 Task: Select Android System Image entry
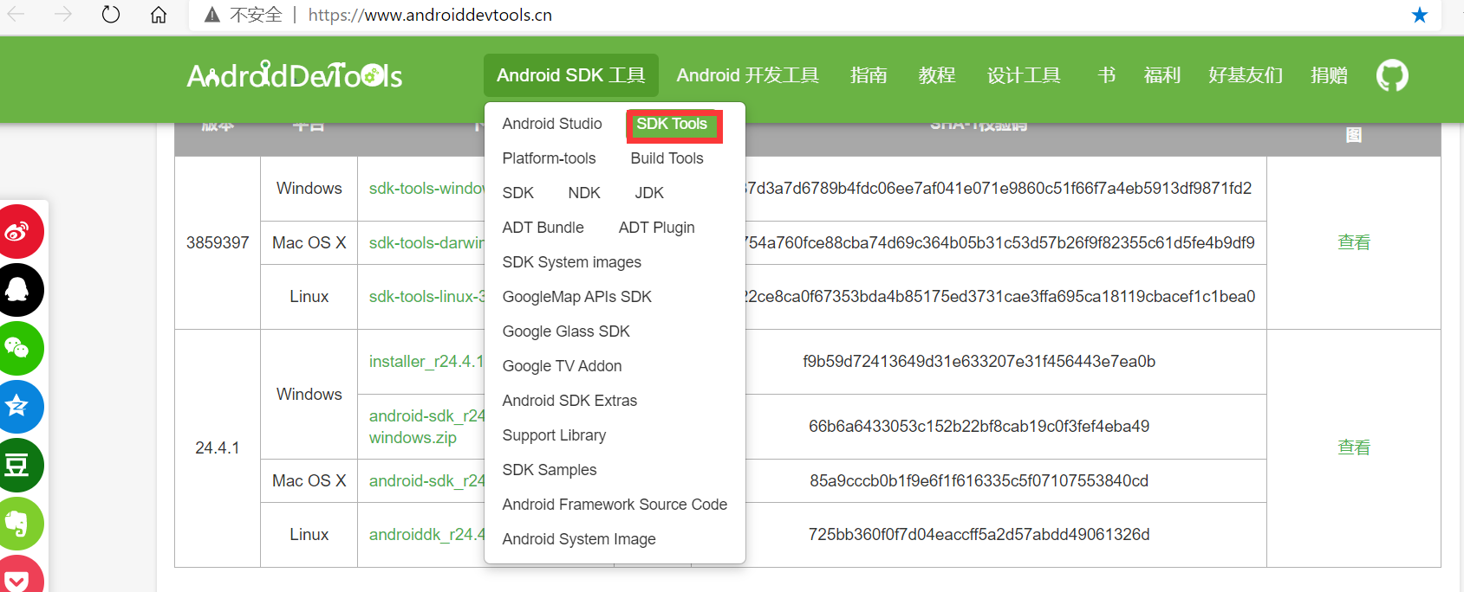click(579, 539)
